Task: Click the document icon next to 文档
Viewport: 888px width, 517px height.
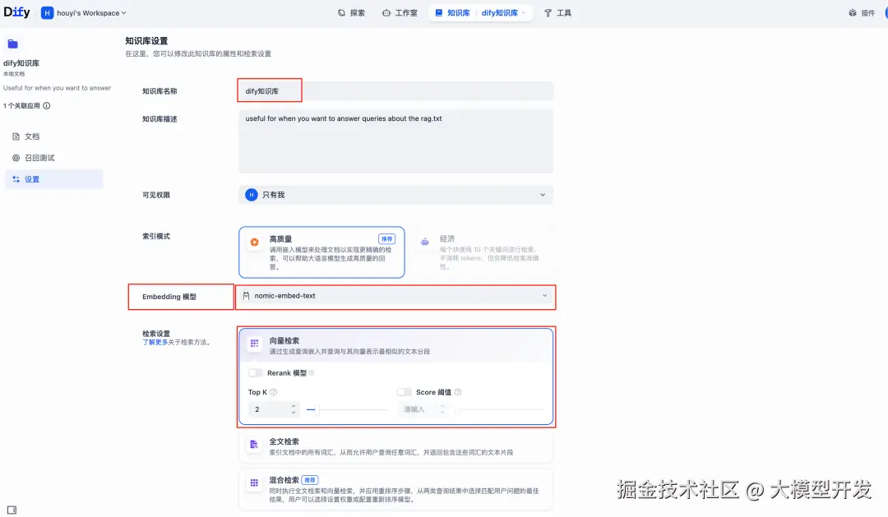Action: pyautogui.click(x=16, y=136)
